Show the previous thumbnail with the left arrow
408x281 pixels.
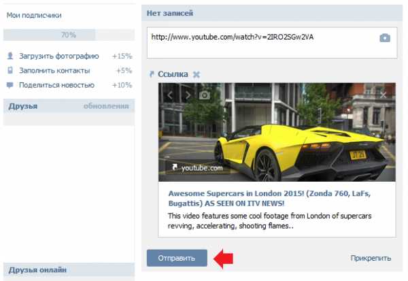[x=169, y=95]
